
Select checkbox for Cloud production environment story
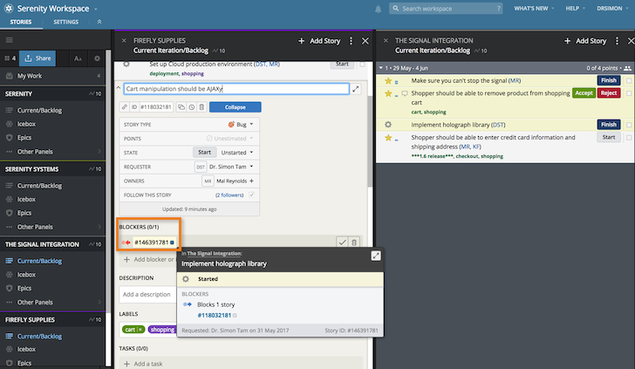pos(362,64)
